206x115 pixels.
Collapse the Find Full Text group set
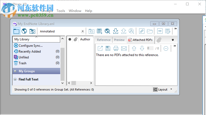(x=15, y=79)
